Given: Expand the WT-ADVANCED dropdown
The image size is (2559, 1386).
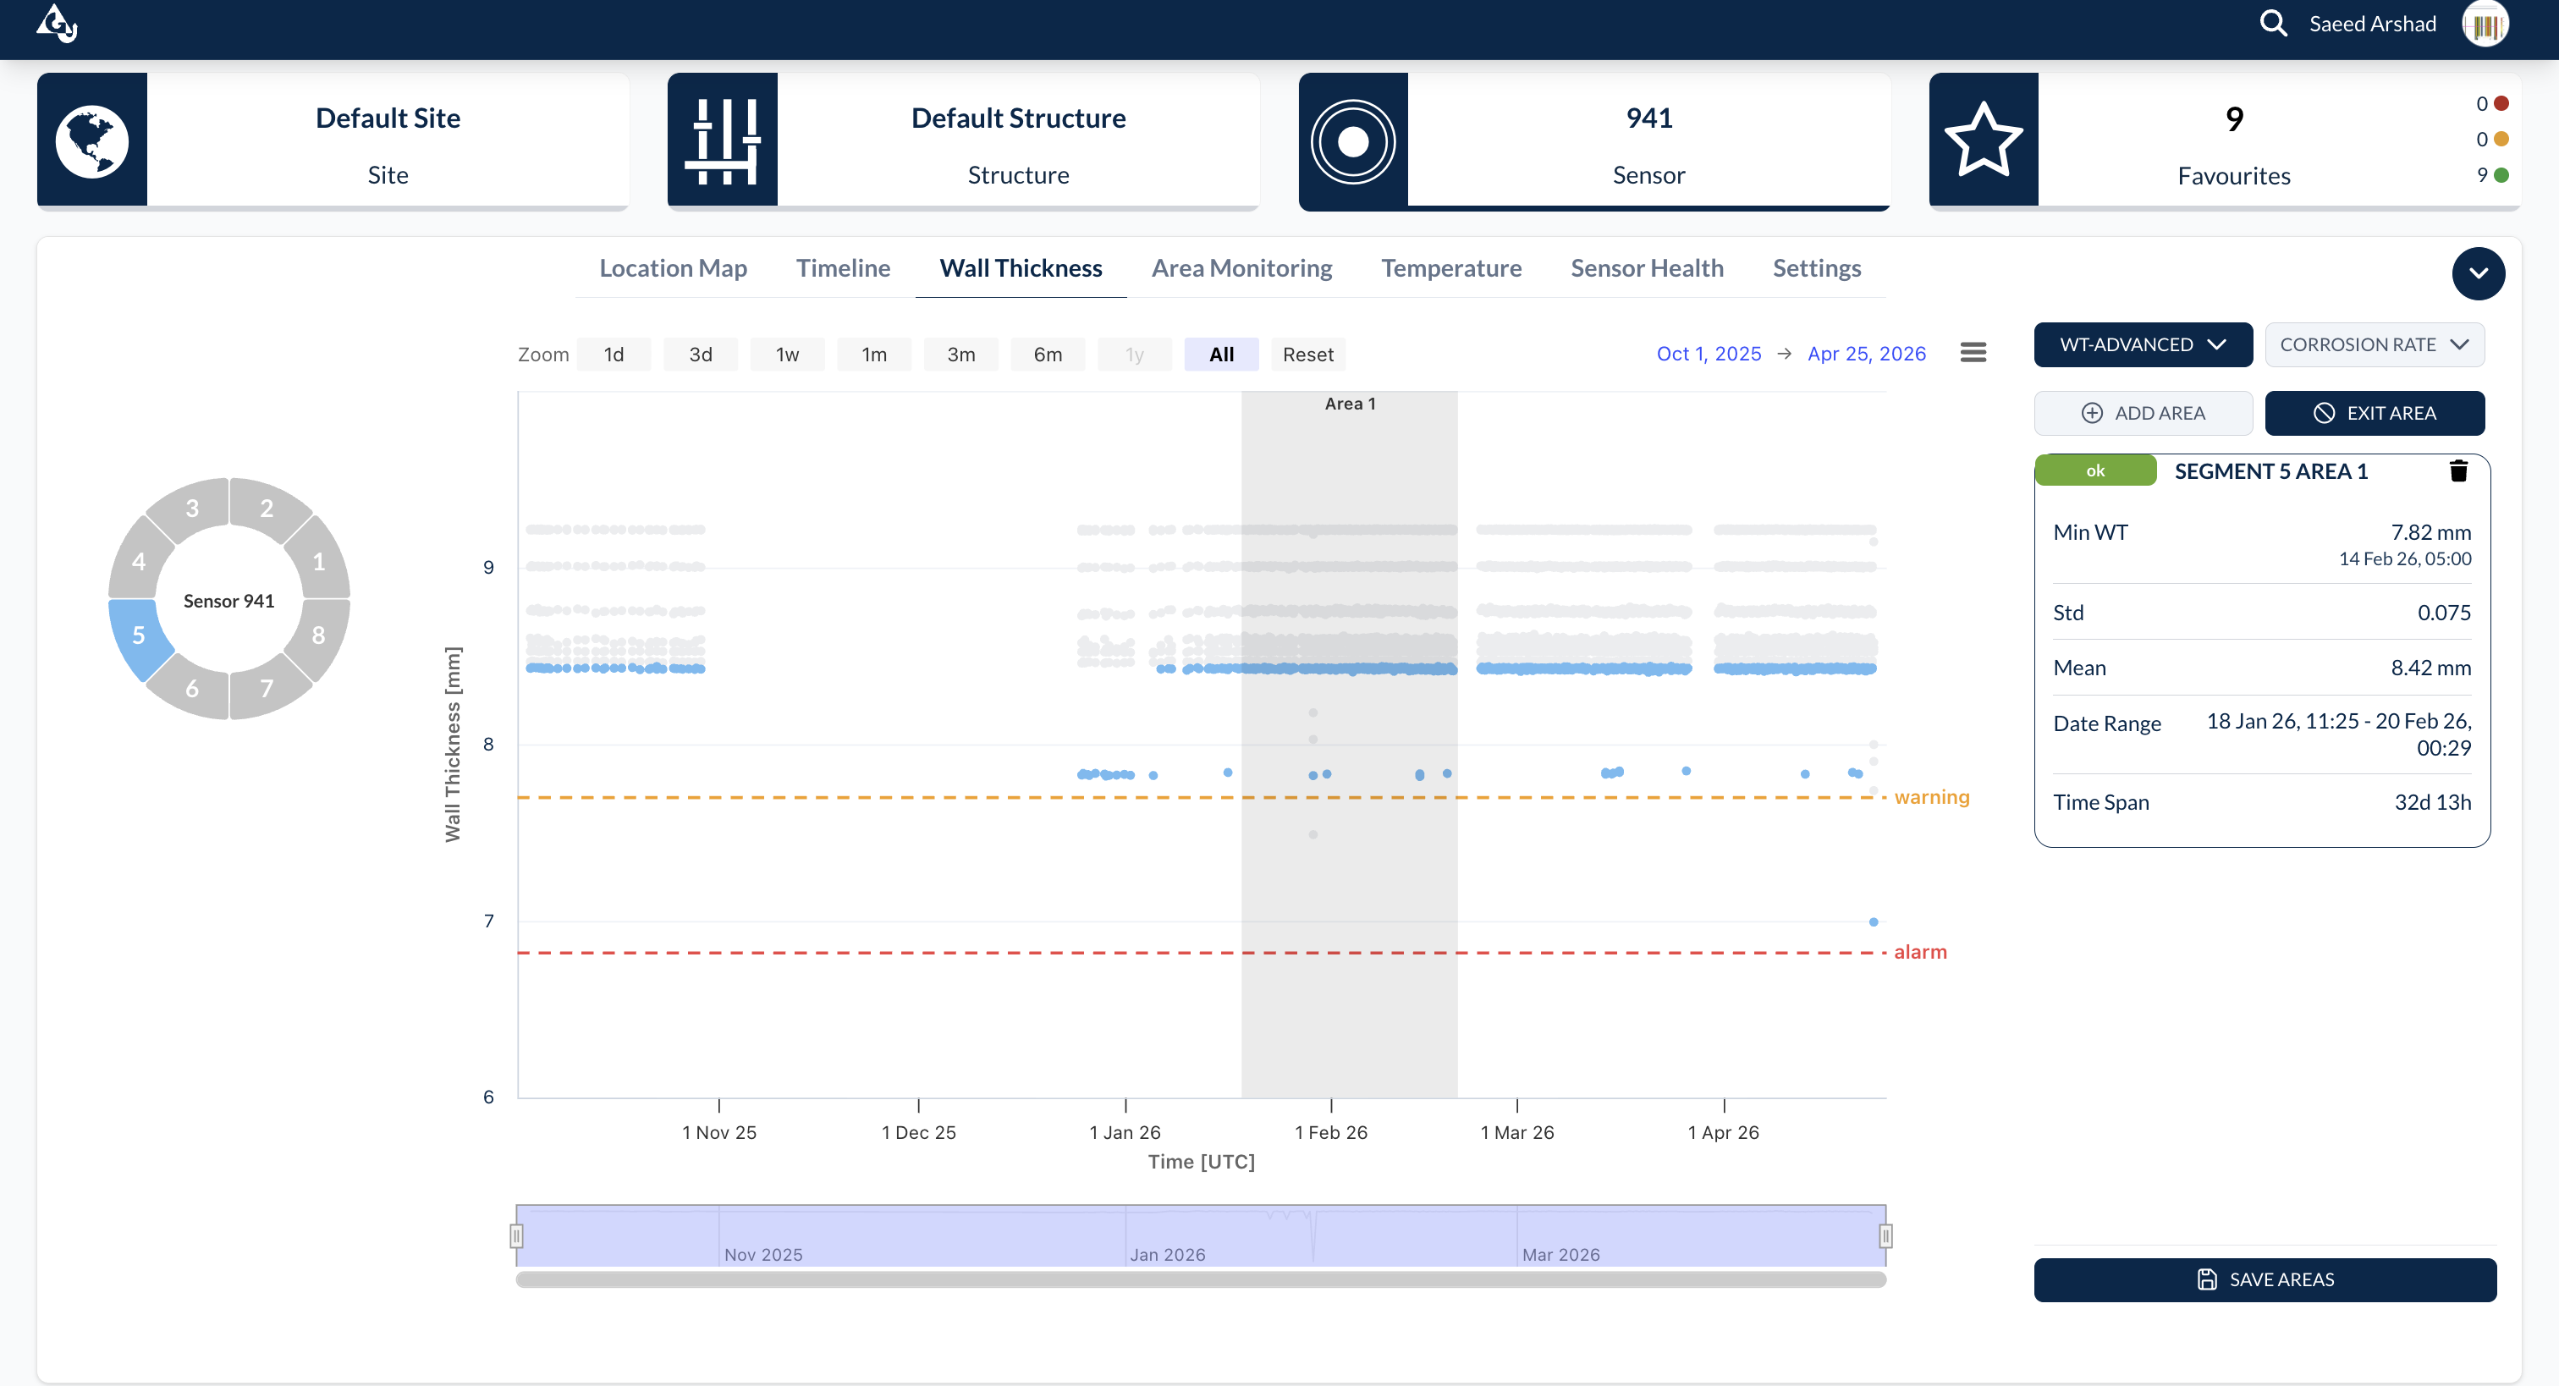Looking at the screenshot, I should click(2143, 344).
